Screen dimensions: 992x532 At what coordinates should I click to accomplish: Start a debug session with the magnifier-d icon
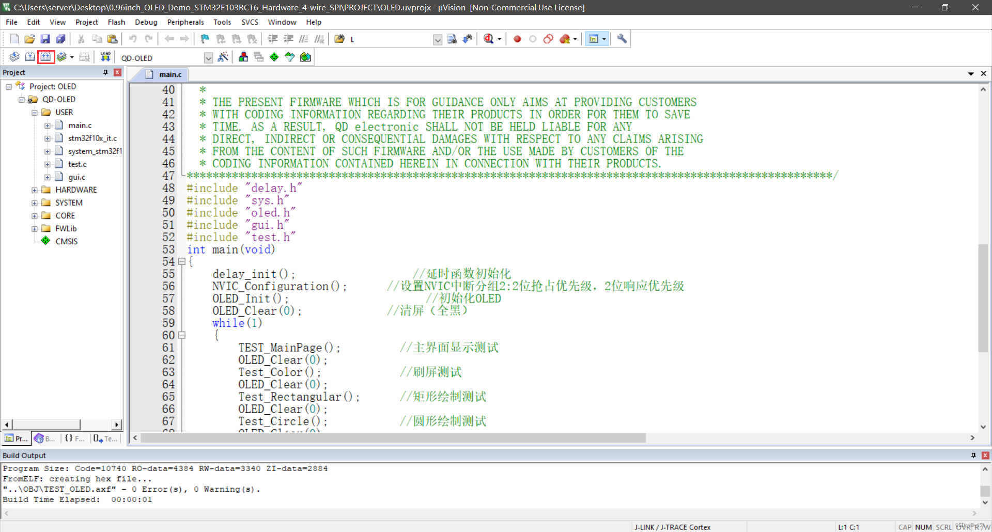click(x=489, y=39)
